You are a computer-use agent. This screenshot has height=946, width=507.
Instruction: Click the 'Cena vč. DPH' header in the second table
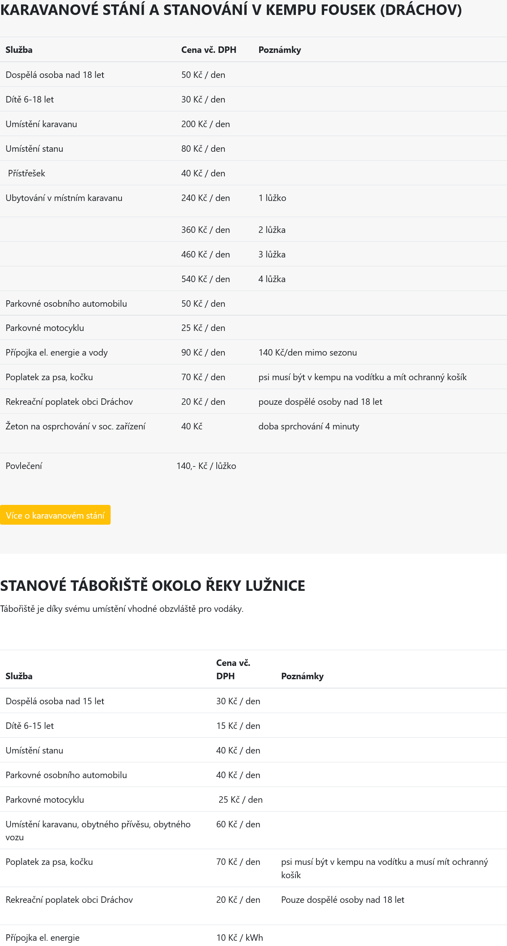(x=233, y=669)
